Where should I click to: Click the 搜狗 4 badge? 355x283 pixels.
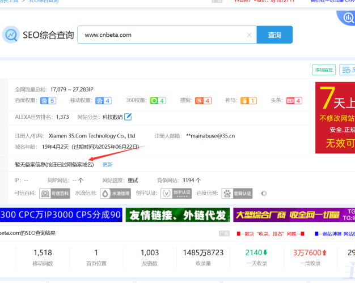point(204,101)
